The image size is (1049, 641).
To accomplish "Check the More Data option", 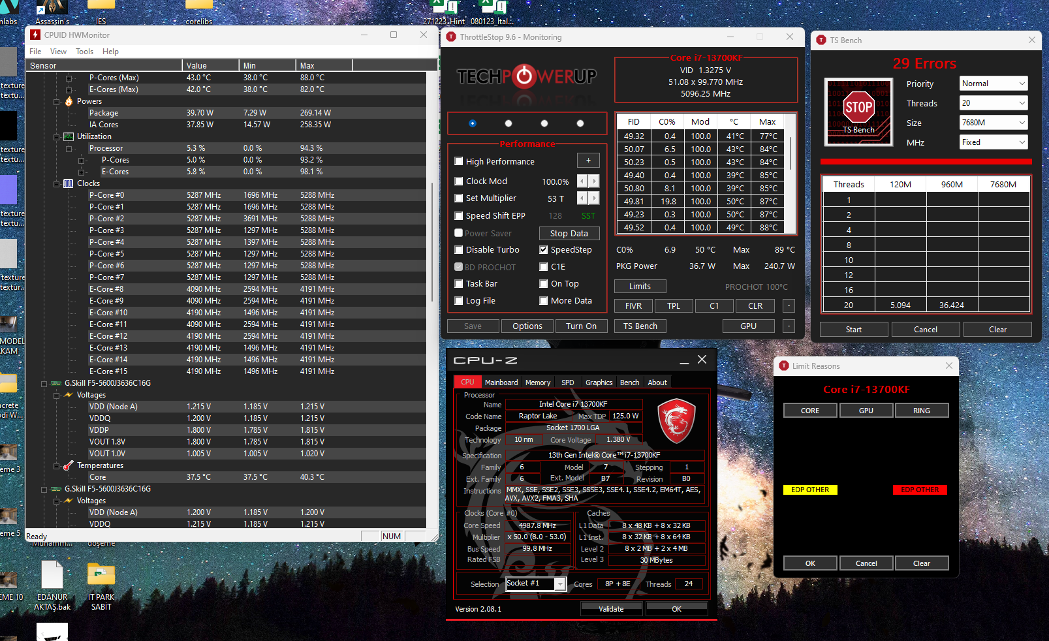I will pyautogui.click(x=544, y=301).
